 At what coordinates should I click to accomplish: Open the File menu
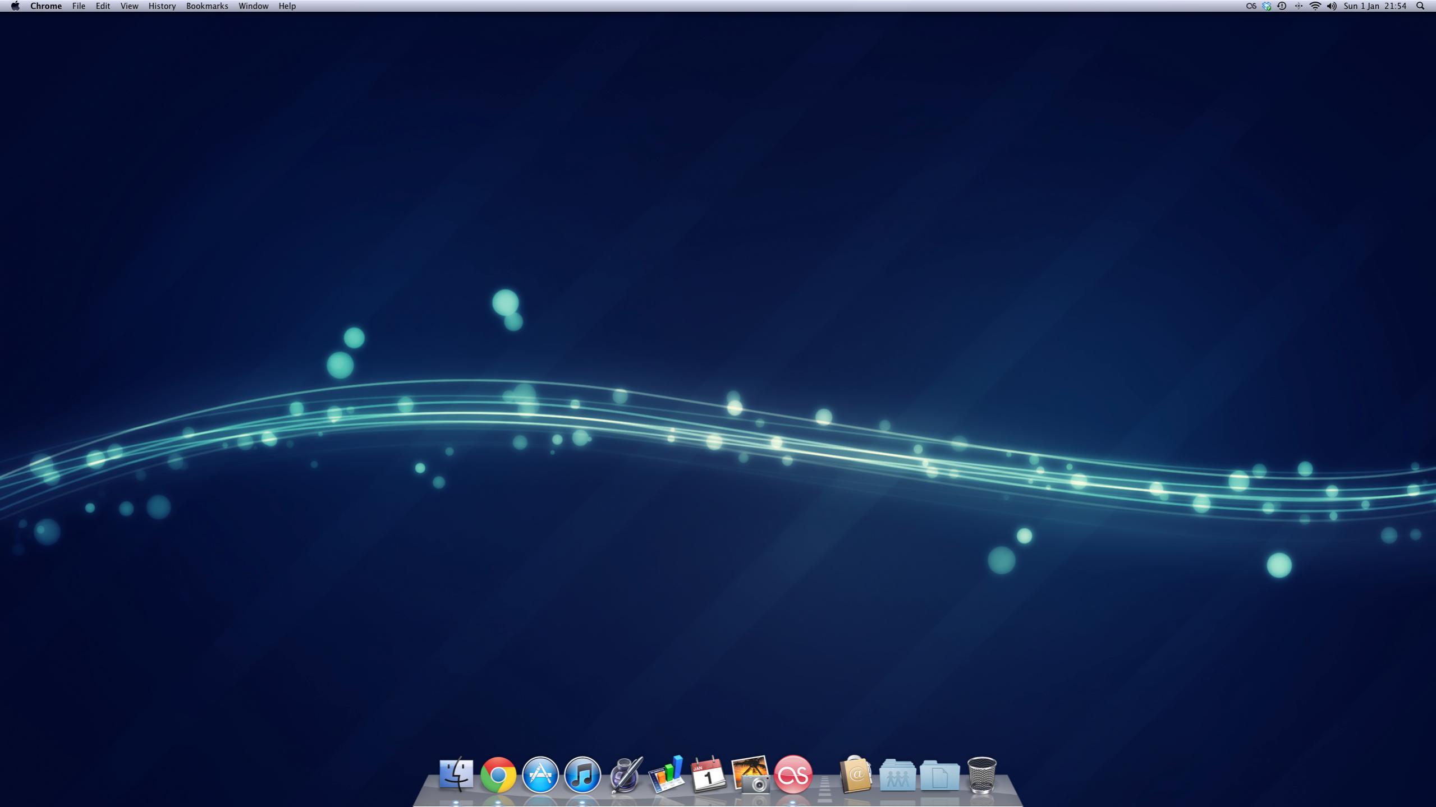click(79, 6)
